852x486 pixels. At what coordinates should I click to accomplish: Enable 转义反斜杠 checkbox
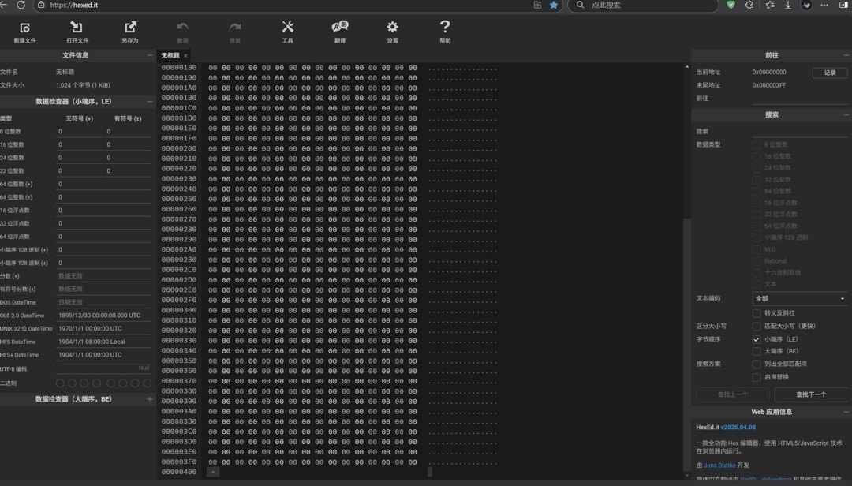pos(757,313)
